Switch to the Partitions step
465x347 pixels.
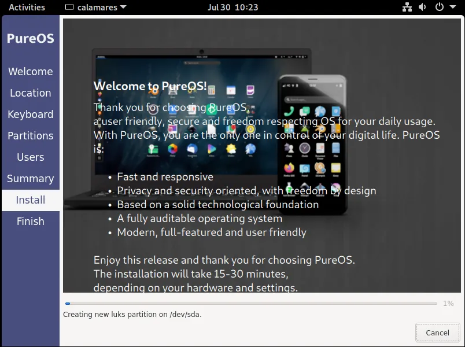pyautogui.click(x=30, y=136)
